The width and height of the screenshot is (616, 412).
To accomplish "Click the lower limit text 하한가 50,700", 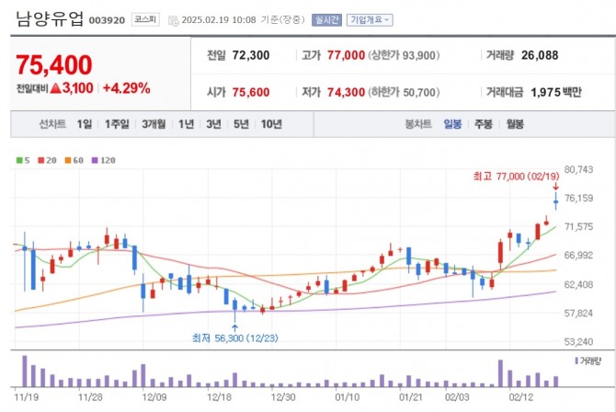I will (404, 92).
